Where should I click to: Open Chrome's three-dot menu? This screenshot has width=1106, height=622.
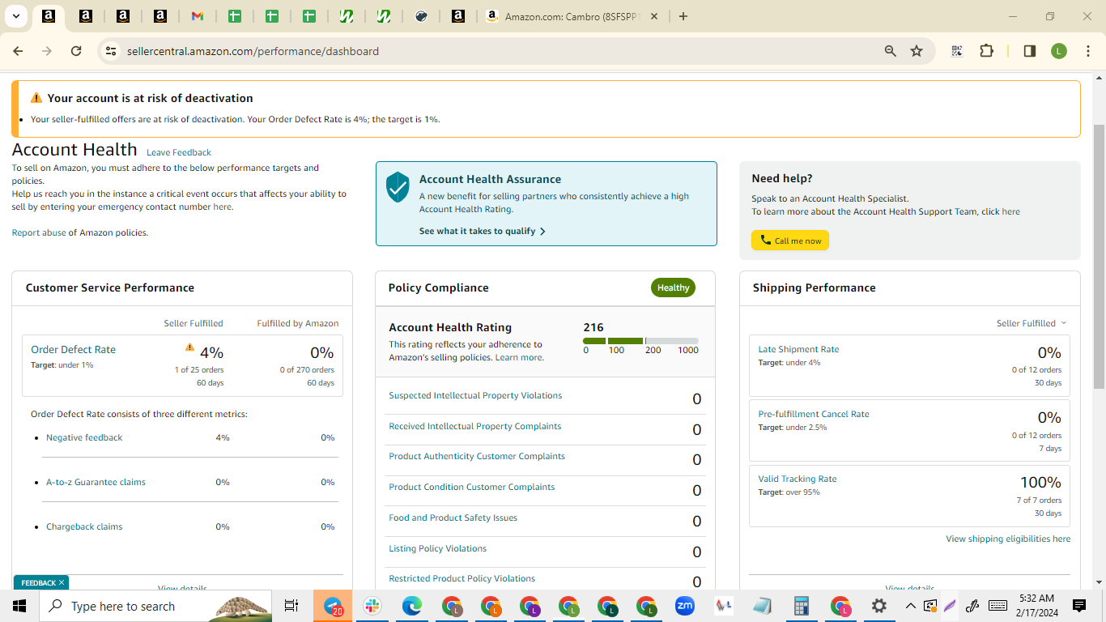1088,51
